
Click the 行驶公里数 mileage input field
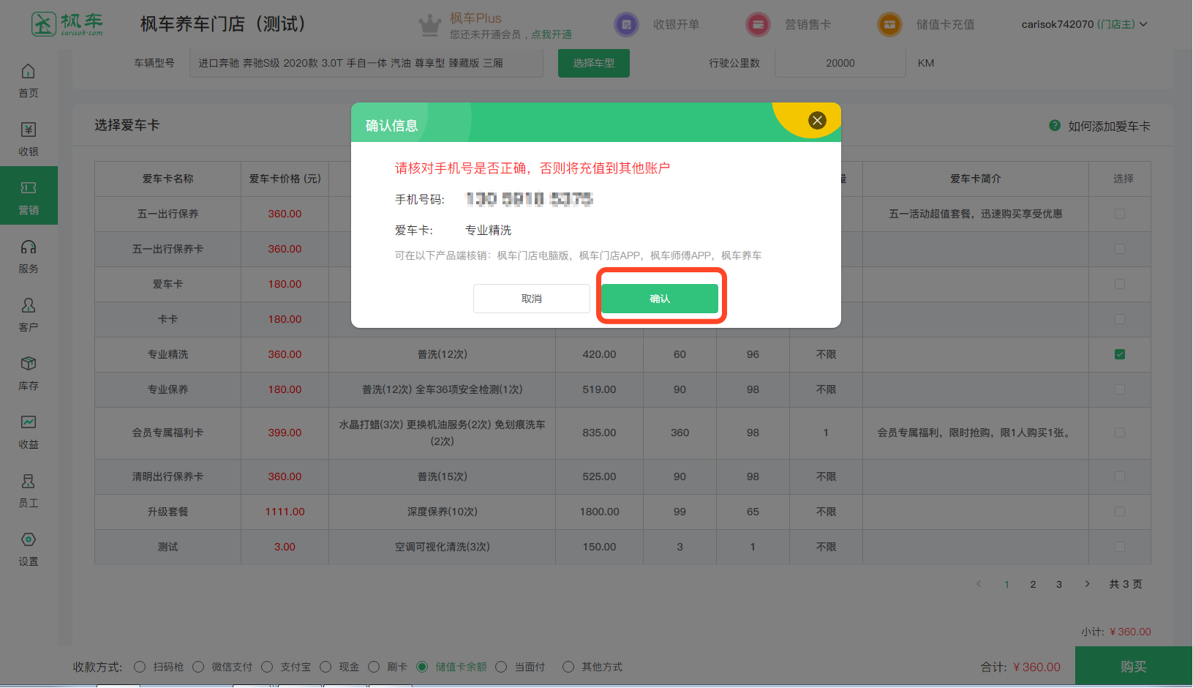840,64
